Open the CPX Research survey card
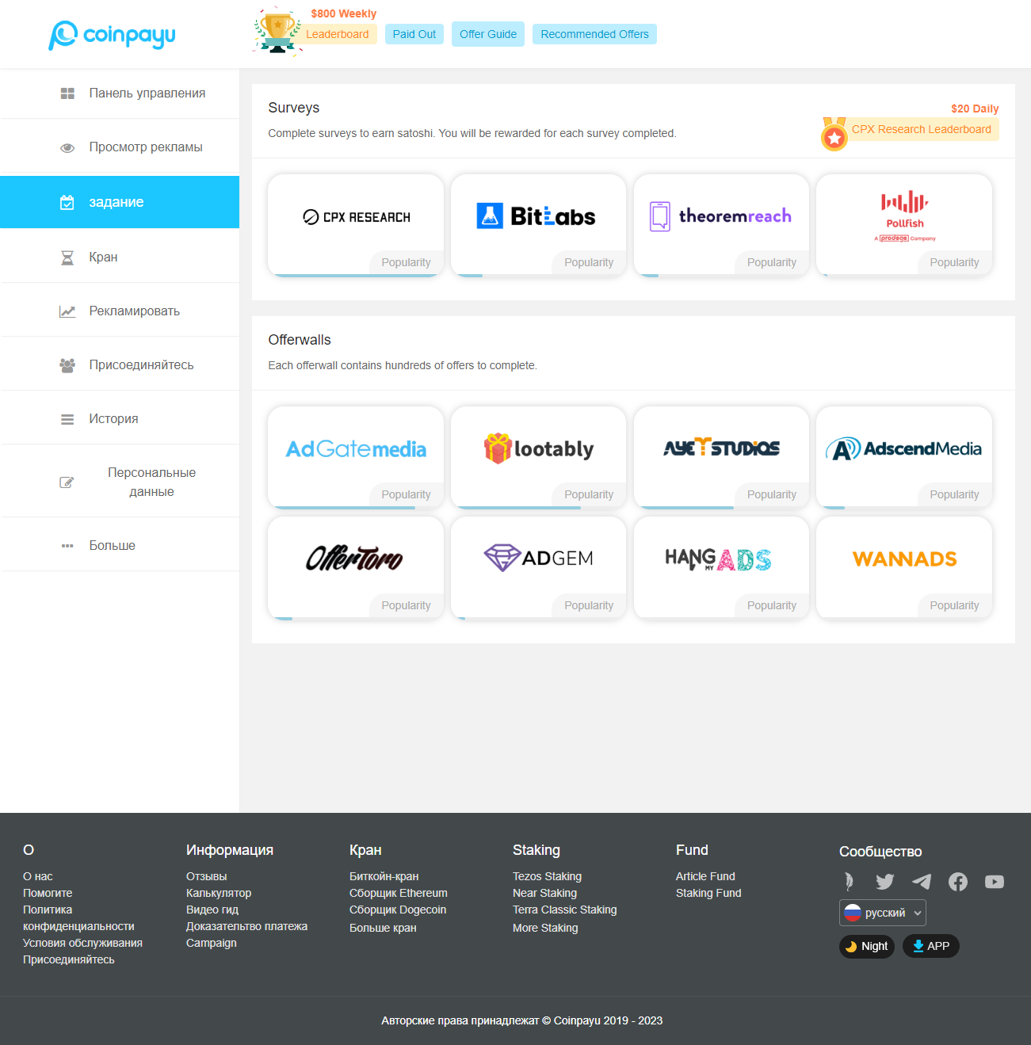 356,225
